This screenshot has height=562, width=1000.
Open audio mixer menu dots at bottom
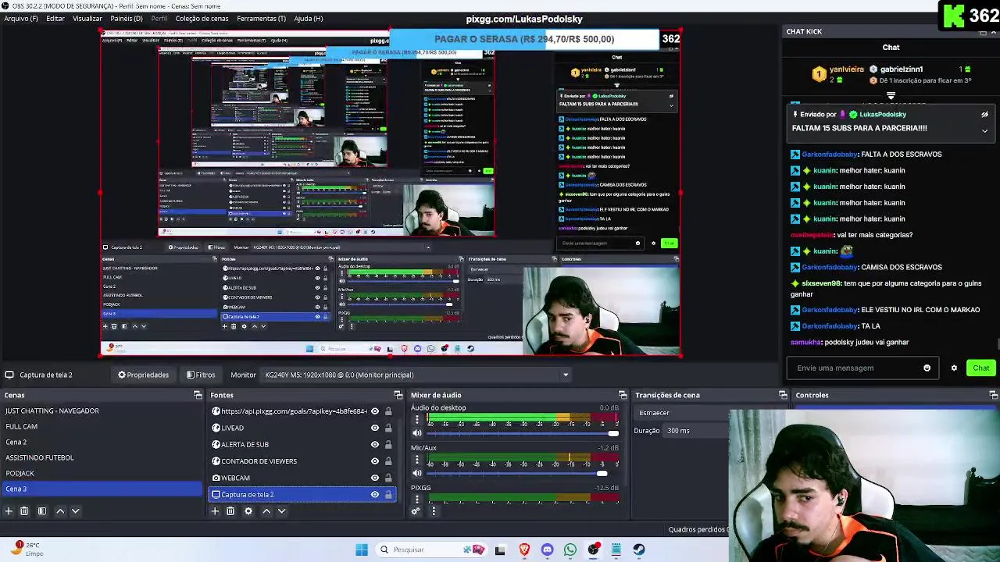434,511
